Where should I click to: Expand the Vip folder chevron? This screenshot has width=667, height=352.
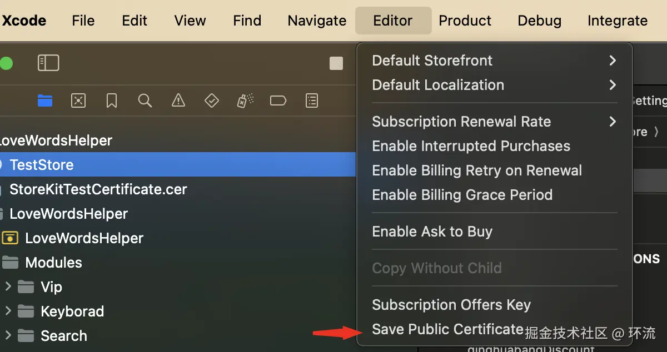click(8, 286)
